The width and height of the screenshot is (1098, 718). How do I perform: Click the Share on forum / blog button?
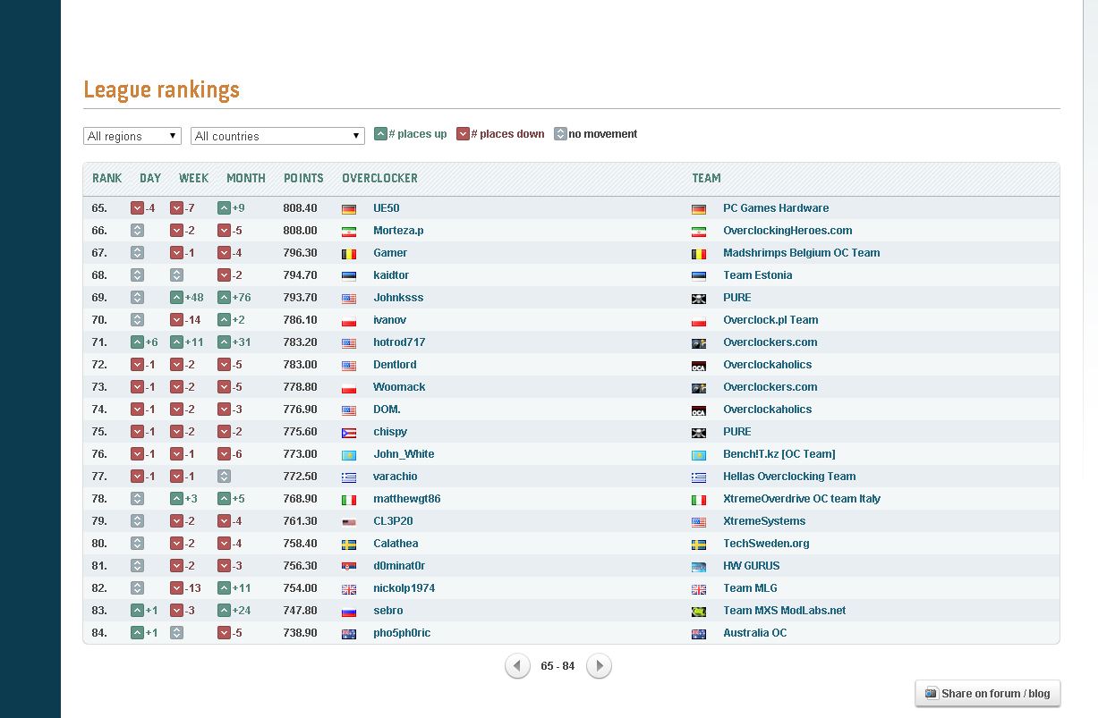tap(987, 693)
